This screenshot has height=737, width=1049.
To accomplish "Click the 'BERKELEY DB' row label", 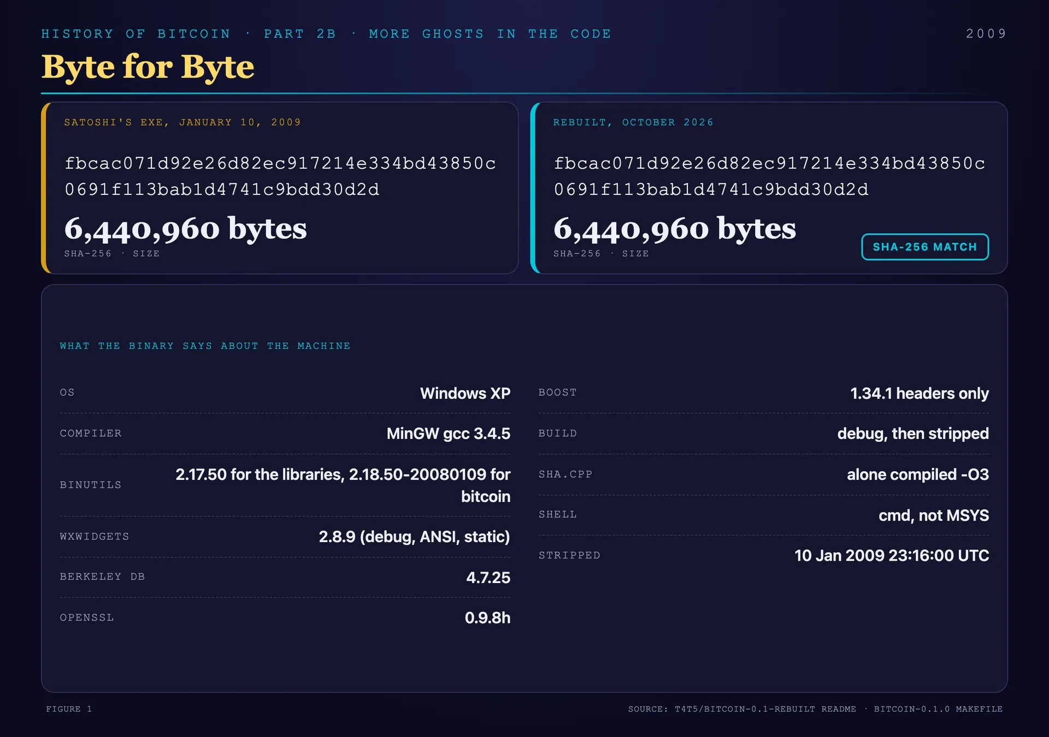I will (x=102, y=577).
